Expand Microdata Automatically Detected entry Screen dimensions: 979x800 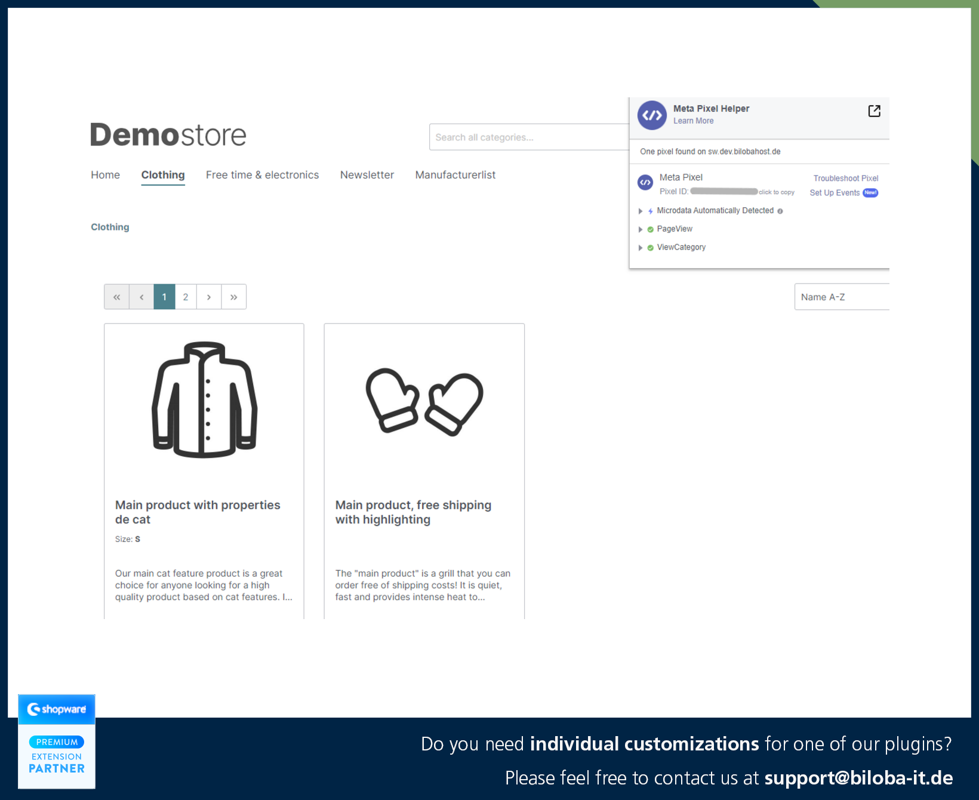[x=641, y=211]
